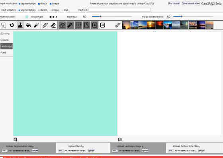
Task: Click on the white output image panel
Action: click(170, 84)
